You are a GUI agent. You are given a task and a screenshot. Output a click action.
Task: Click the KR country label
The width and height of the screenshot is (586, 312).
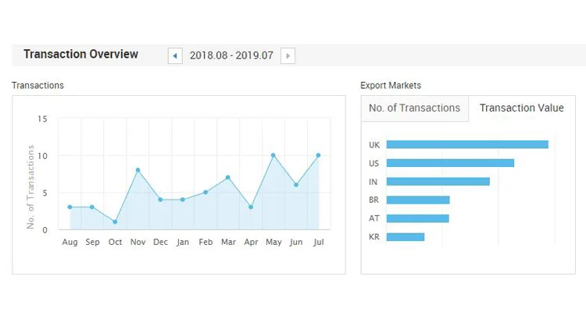click(x=374, y=237)
